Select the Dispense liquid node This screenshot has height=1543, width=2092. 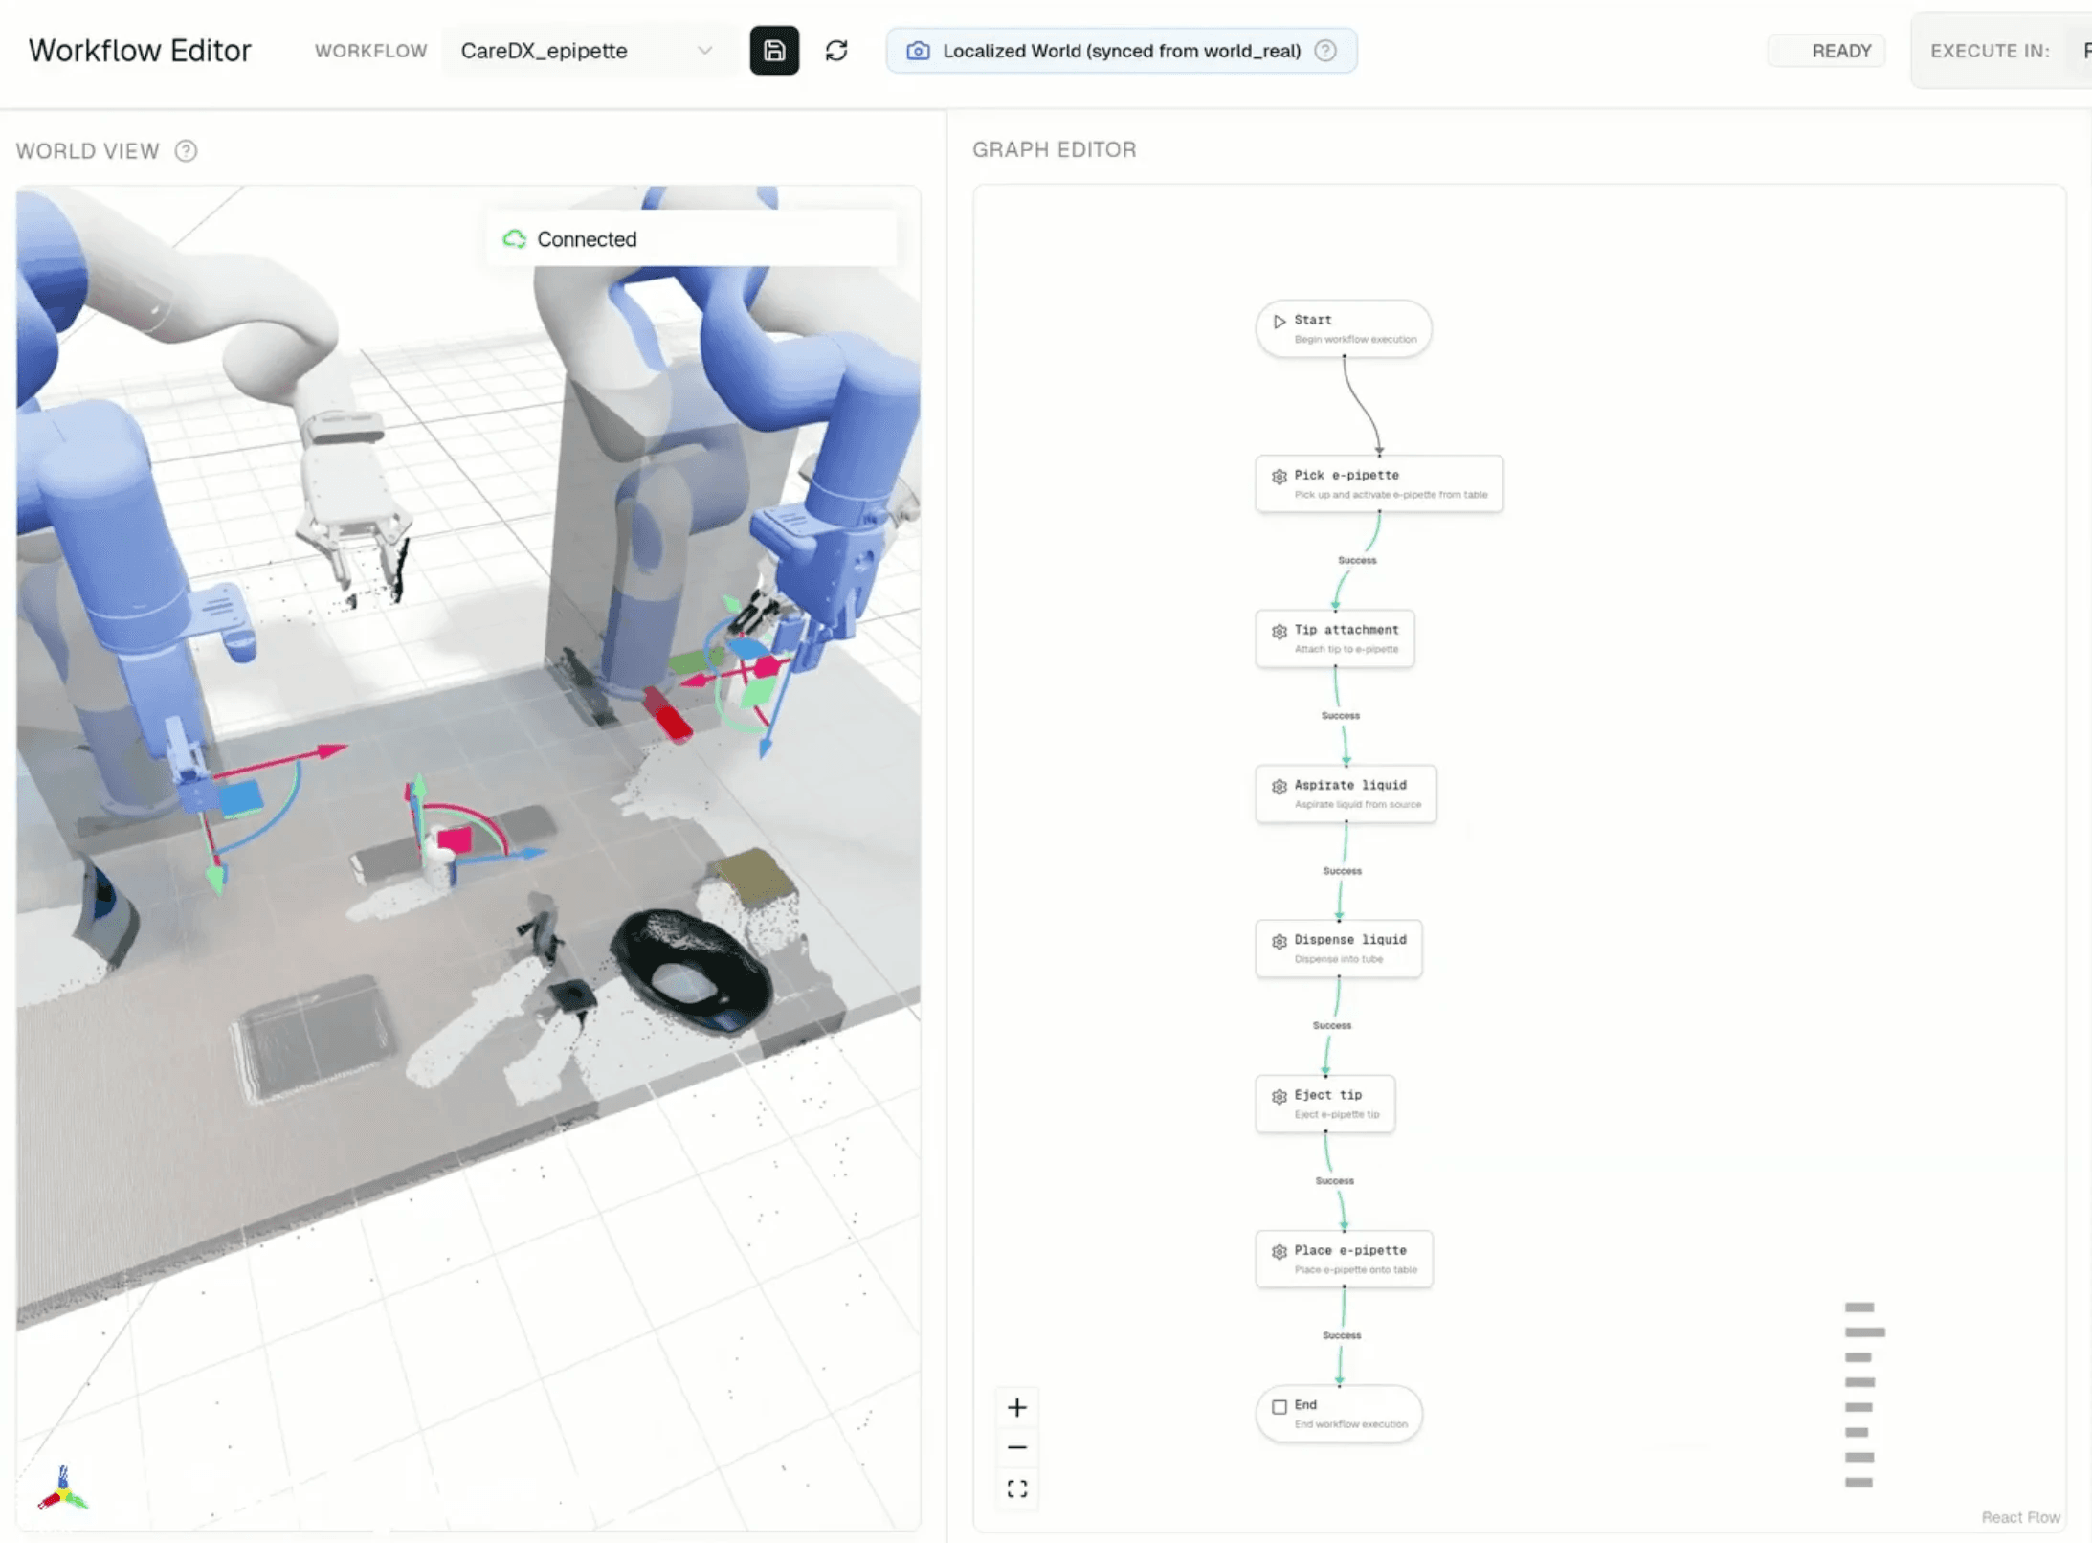[1338, 949]
